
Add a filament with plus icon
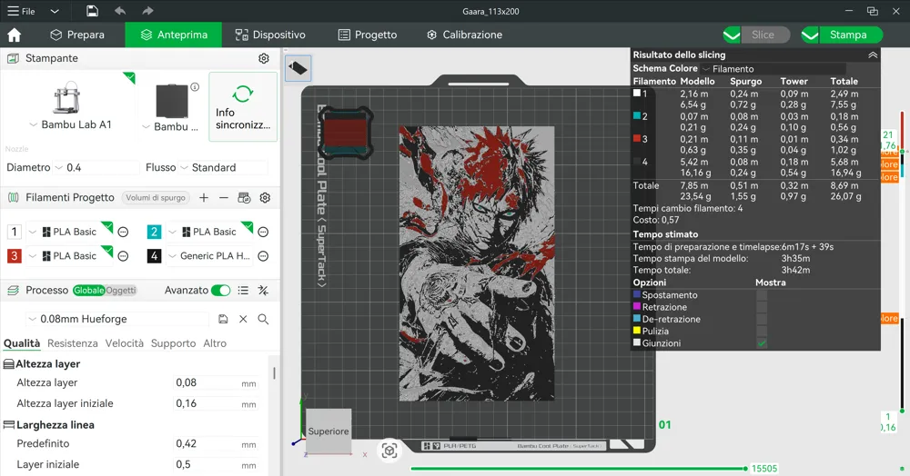[x=204, y=197]
